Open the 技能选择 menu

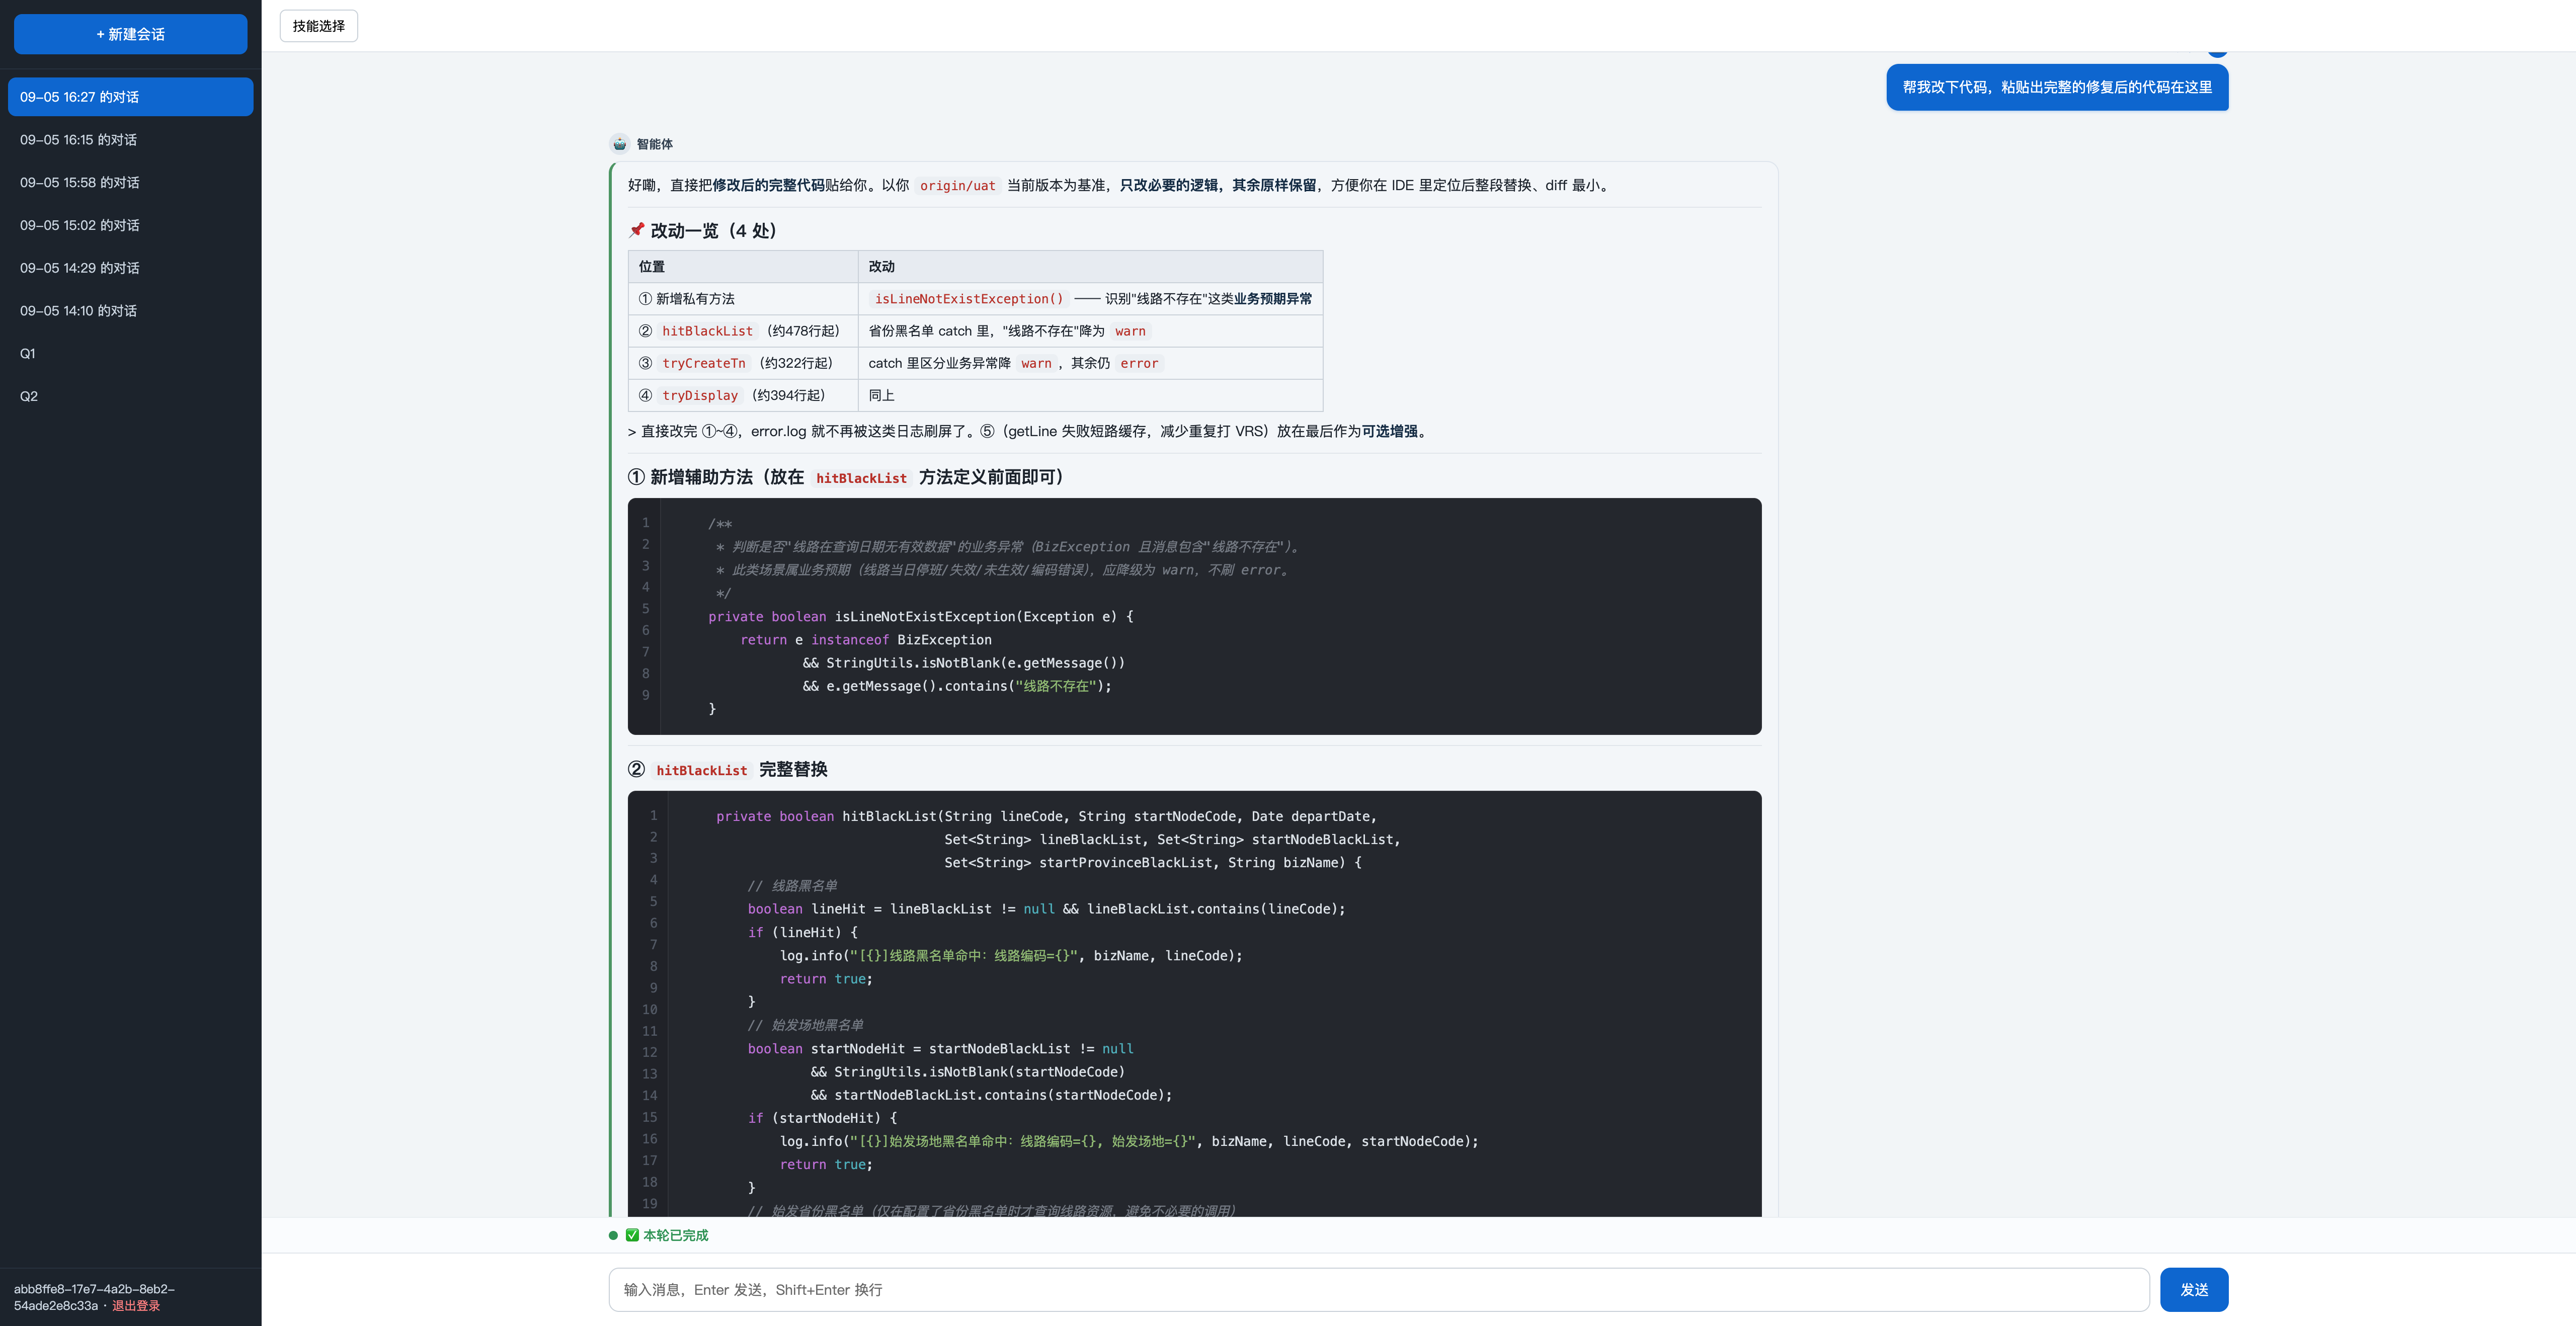[318, 26]
